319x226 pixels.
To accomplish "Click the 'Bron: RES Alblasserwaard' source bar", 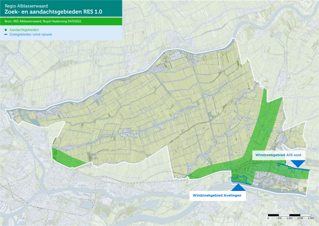I will [x=43, y=21].
